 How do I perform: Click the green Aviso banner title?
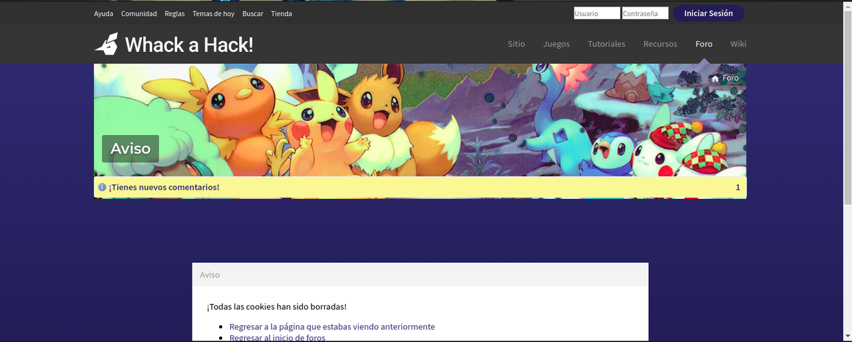pyautogui.click(x=130, y=148)
